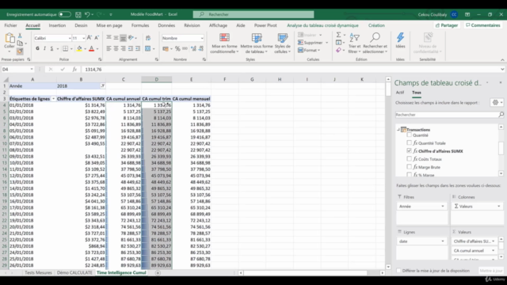
Task: Open Rechercher et sélectionner tool
Action: click(375, 43)
